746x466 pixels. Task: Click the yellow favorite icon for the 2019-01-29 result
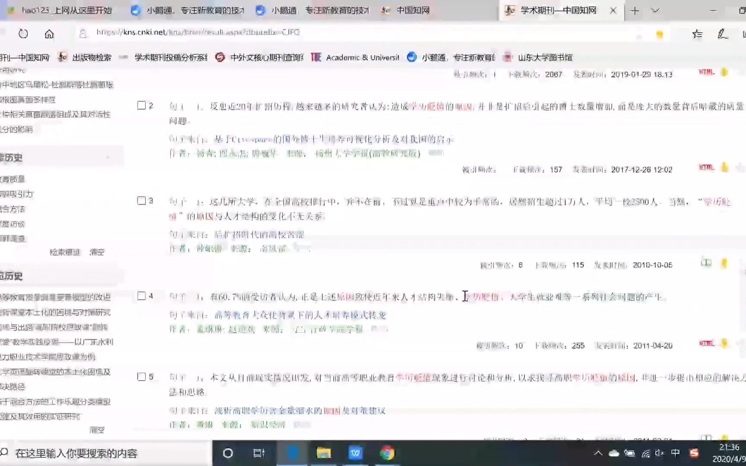[724, 72]
